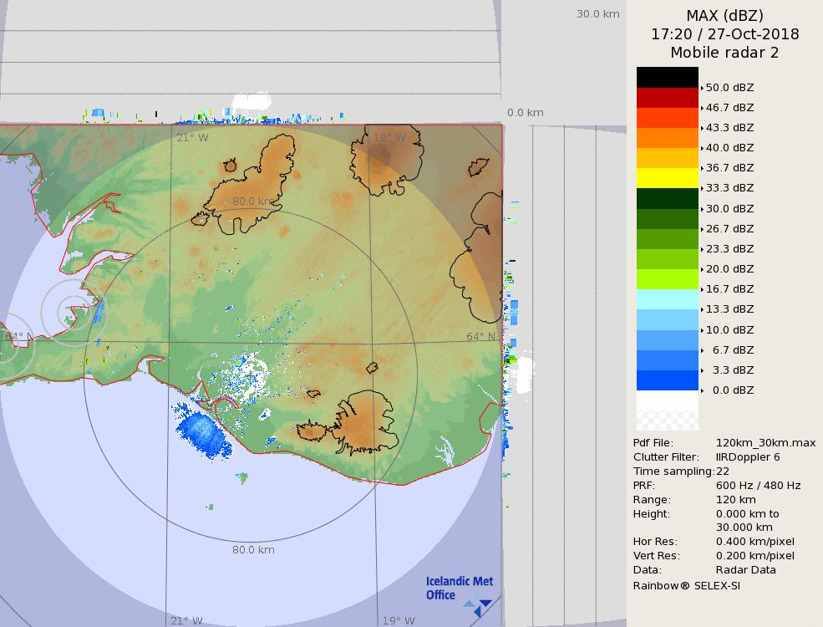Click the 64° N latitude label at the right map edge
The height and width of the screenshot is (627, 823).
(480, 337)
